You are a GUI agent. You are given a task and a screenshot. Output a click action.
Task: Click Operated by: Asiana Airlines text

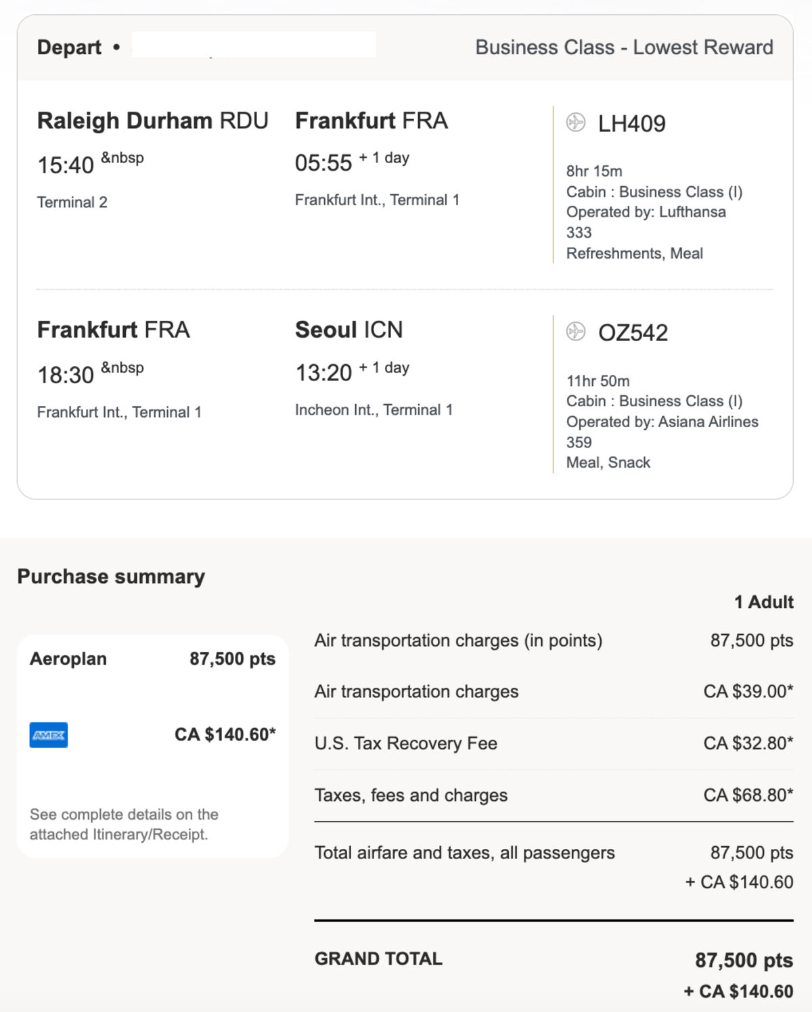[662, 422]
